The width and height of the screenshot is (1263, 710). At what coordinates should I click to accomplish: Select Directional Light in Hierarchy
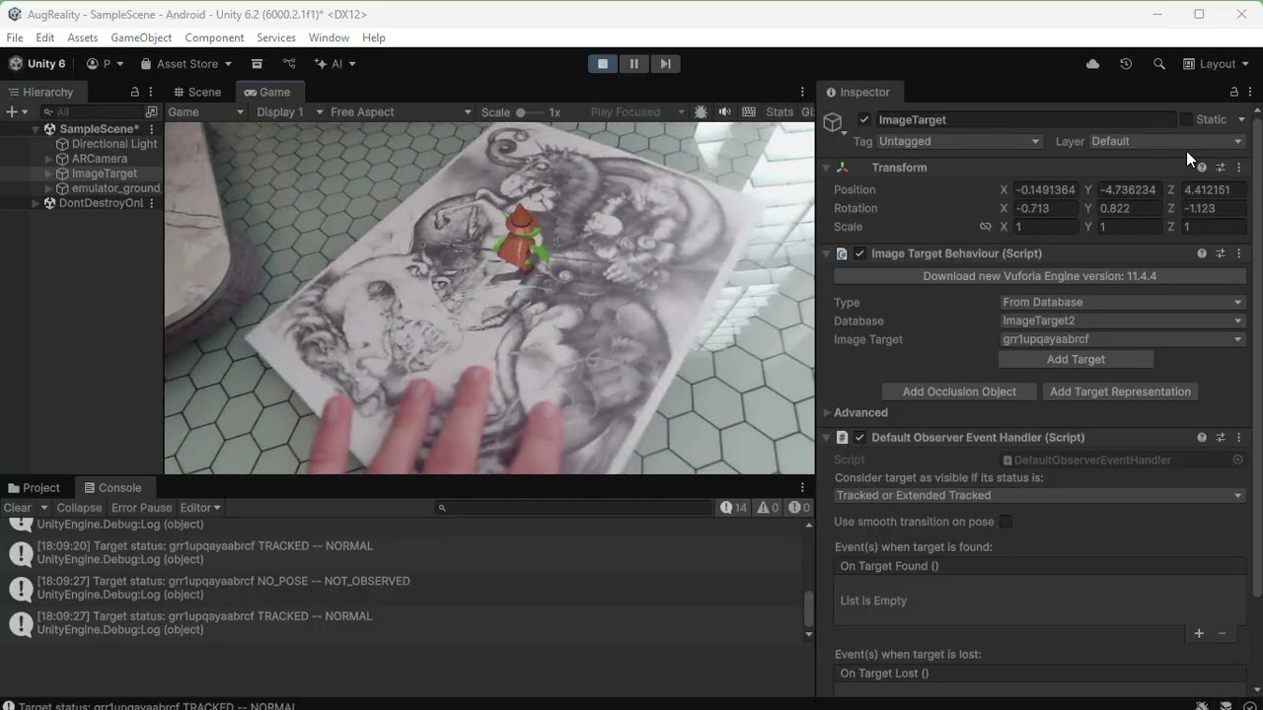(114, 144)
